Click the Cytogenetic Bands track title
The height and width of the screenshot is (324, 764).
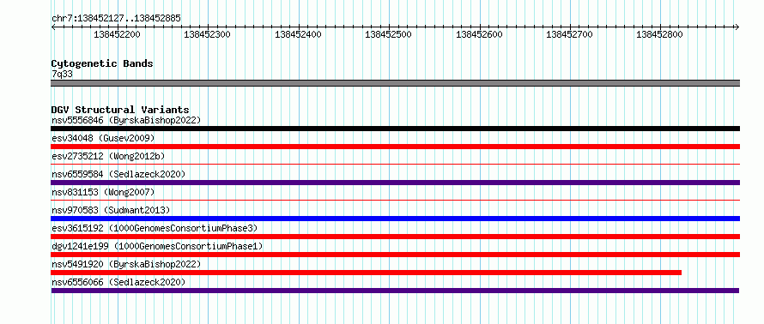click(102, 63)
